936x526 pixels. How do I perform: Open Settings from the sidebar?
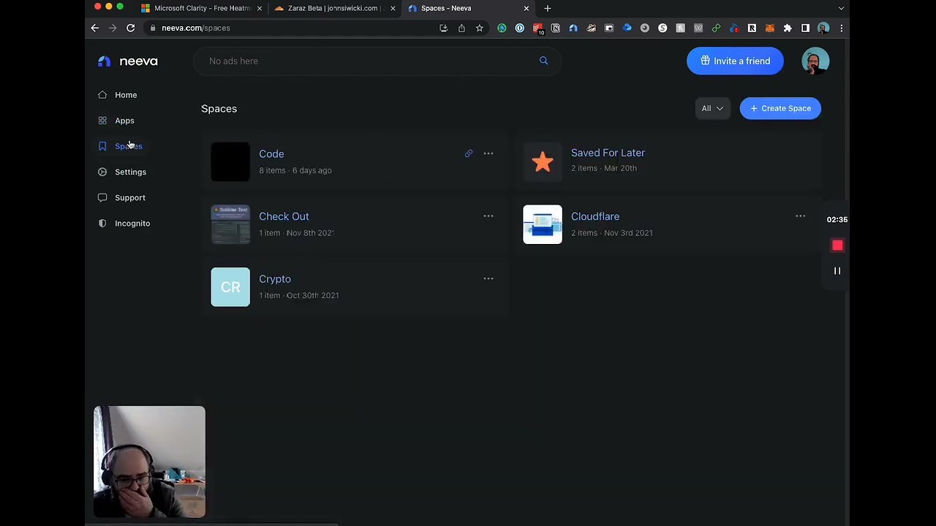130,172
